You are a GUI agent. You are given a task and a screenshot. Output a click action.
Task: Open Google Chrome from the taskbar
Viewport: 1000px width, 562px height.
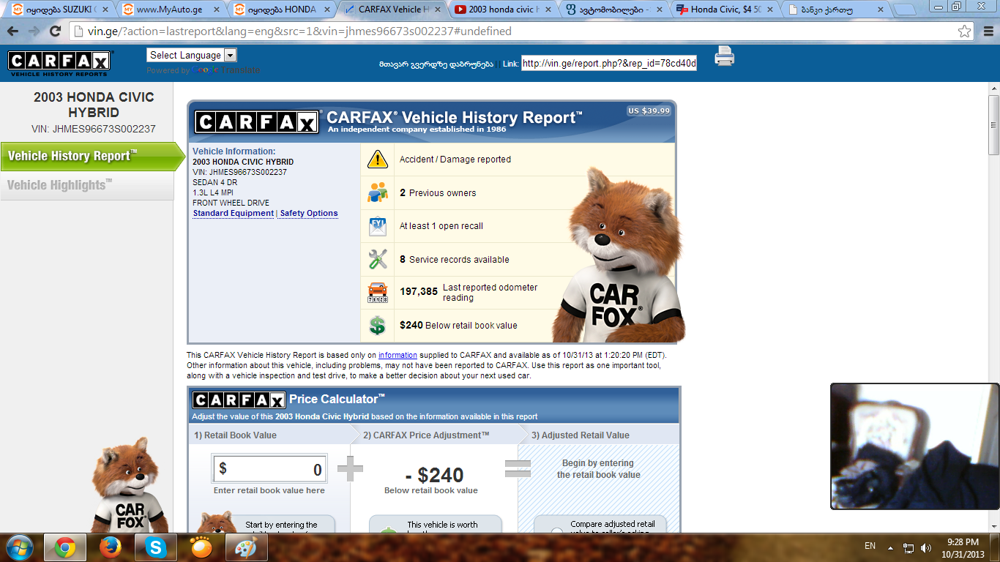pos(65,547)
